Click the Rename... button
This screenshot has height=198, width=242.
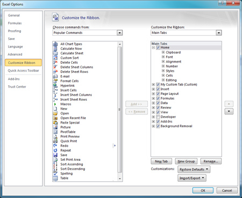[211, 161]
